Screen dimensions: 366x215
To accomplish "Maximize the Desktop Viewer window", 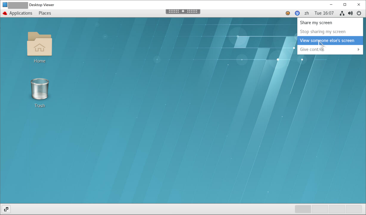I will click(x=345, y=4).
